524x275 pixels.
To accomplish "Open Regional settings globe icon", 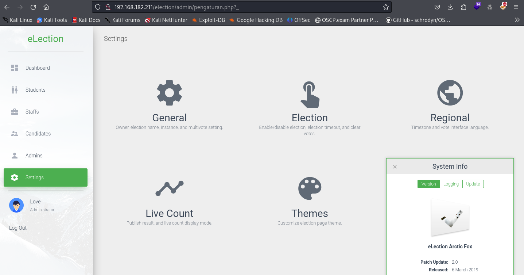I will 450,93.
